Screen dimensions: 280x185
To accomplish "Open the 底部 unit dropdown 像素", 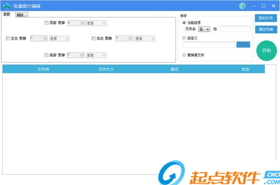I will click(x=96, y=55).
